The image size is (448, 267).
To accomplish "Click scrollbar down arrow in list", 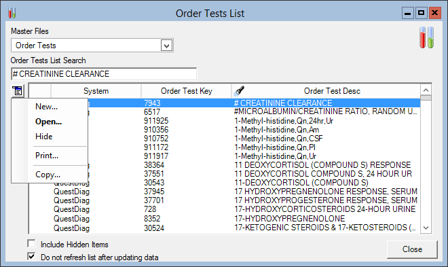I will (426, 228).
